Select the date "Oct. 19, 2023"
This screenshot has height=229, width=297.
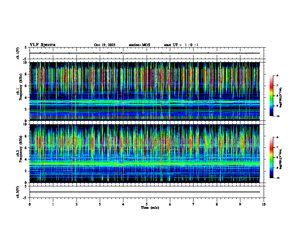tap(105, 45)
